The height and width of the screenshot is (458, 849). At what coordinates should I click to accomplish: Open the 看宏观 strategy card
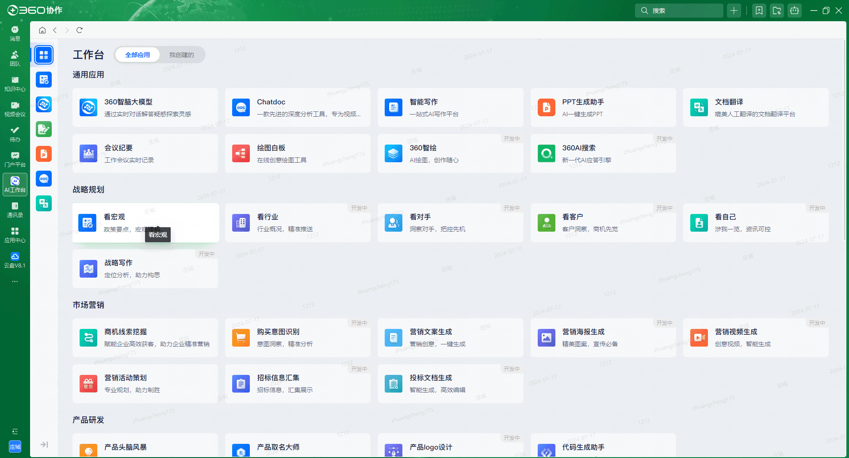145,222
